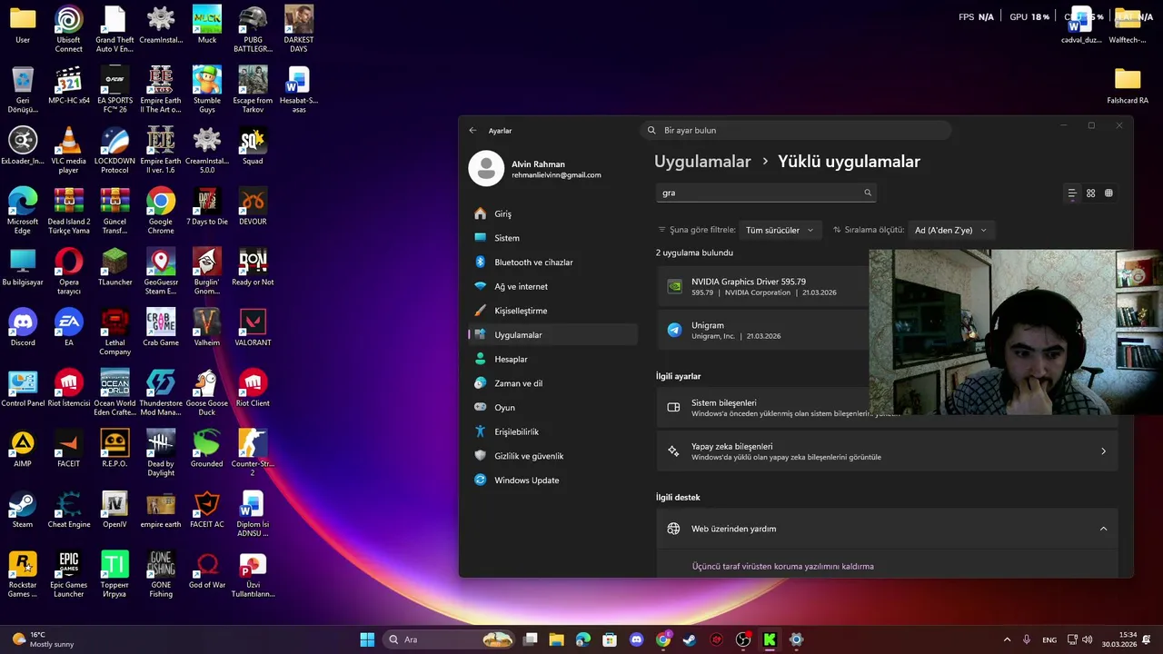1163x654 pixels.
Task: Open VLC media player shortcut
Action: (69, 150)
